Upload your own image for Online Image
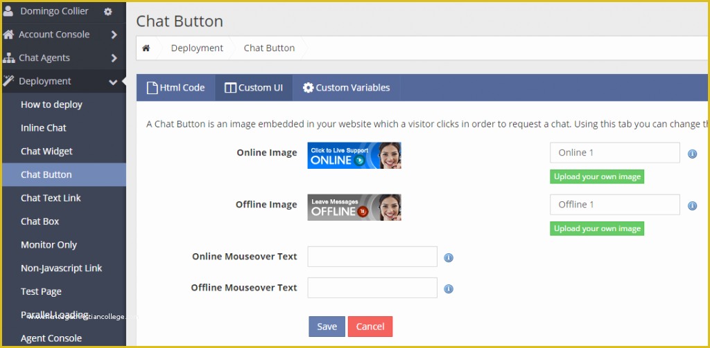710x348 pixels. pyautogui.click(x=597, y=176)
